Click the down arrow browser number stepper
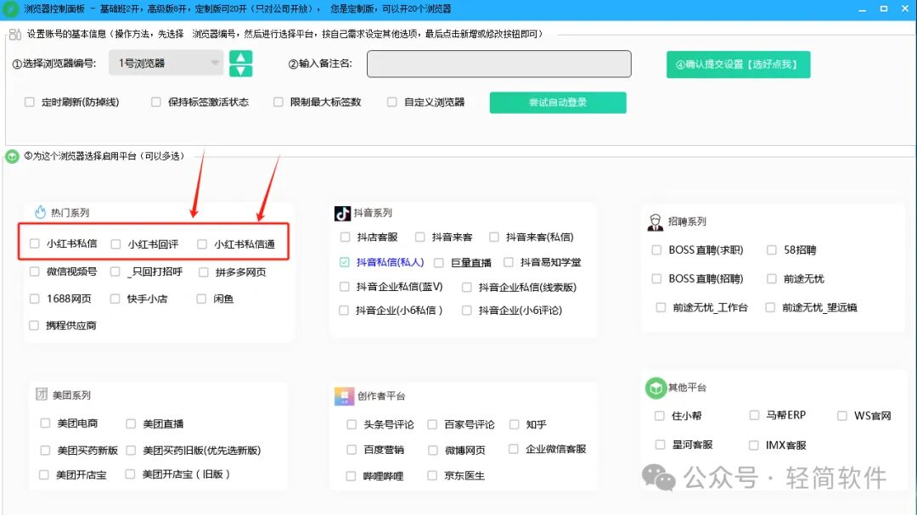 tap(240, 70)
